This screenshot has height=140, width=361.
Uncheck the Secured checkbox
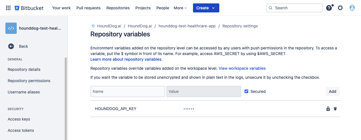coord(247,91)
